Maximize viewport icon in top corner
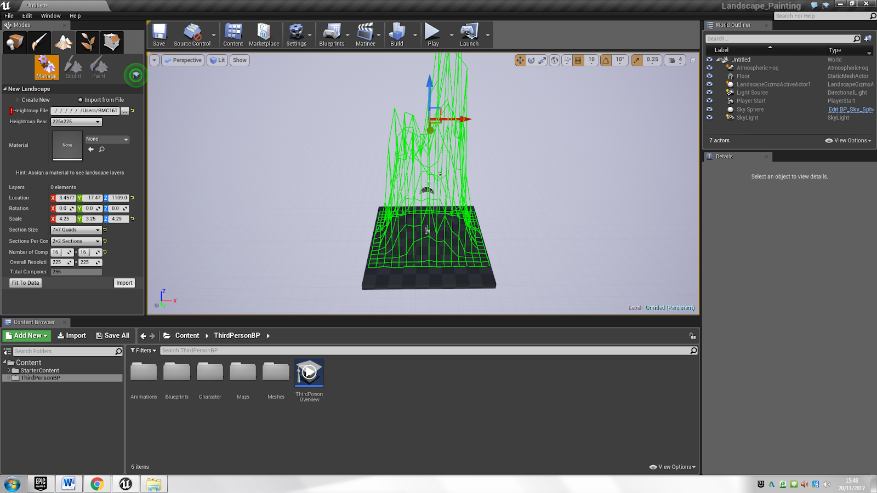This screenshot has height=493, width=877. tap(692, 60)
